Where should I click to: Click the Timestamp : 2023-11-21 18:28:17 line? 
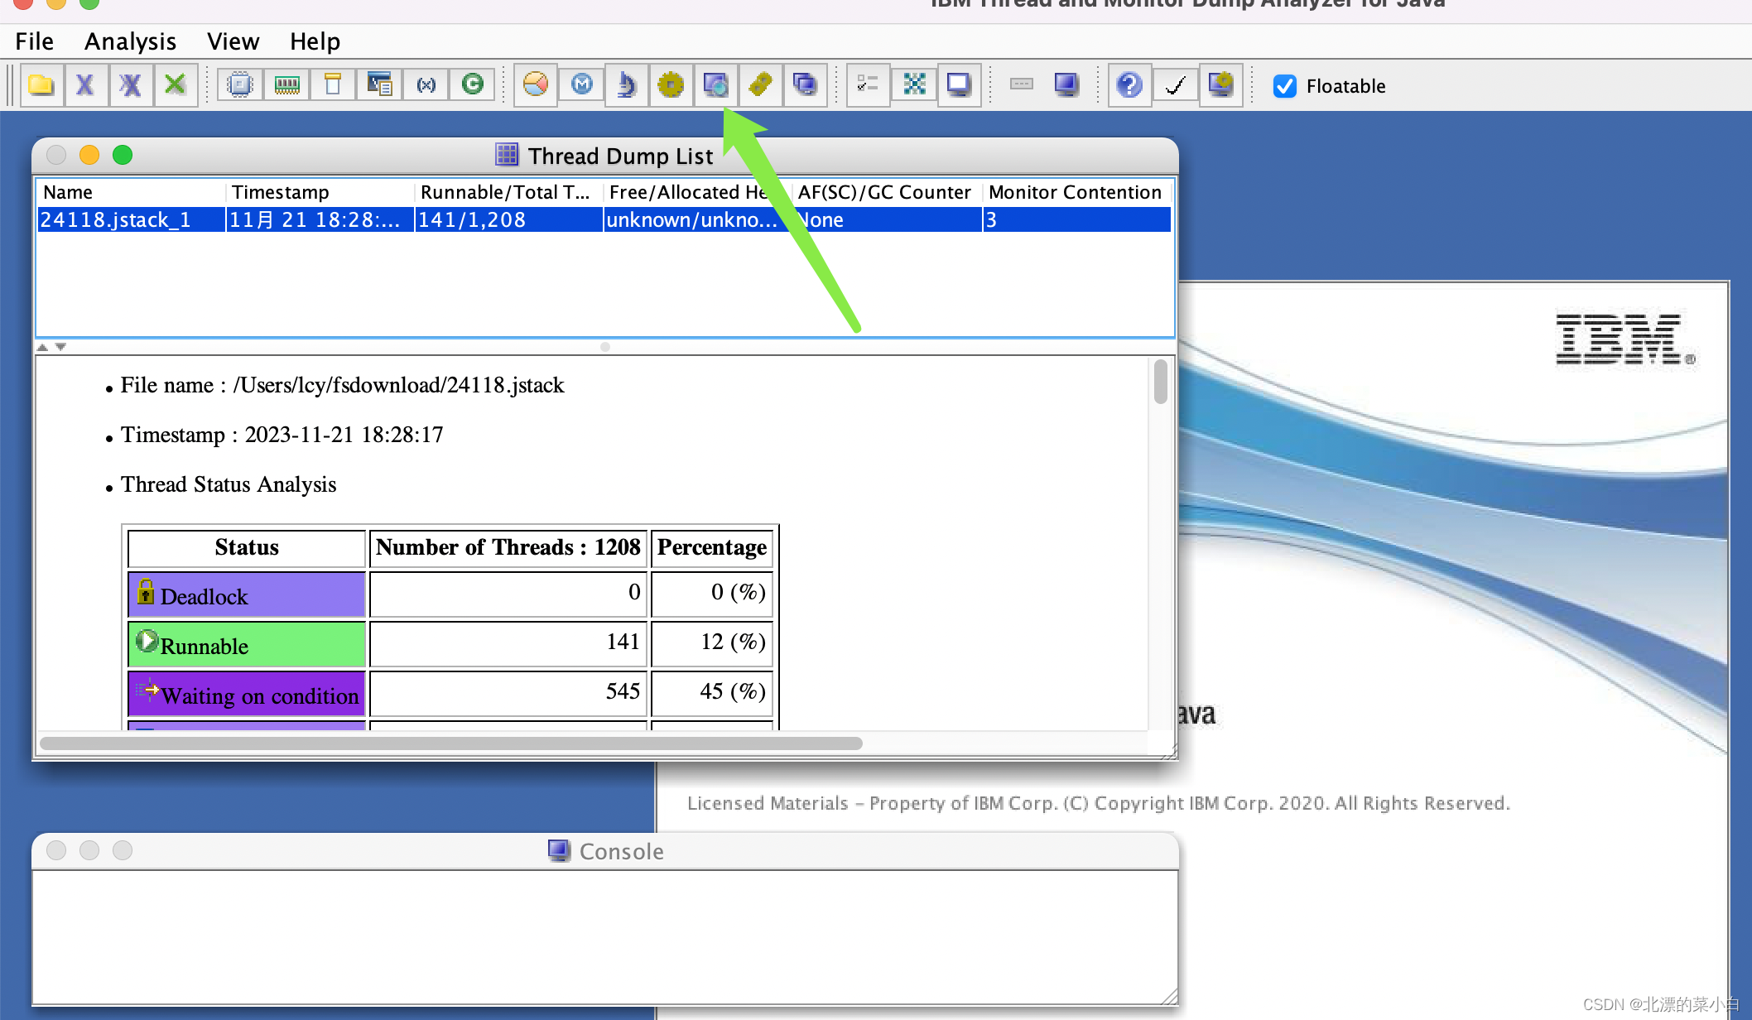[282, 435]
